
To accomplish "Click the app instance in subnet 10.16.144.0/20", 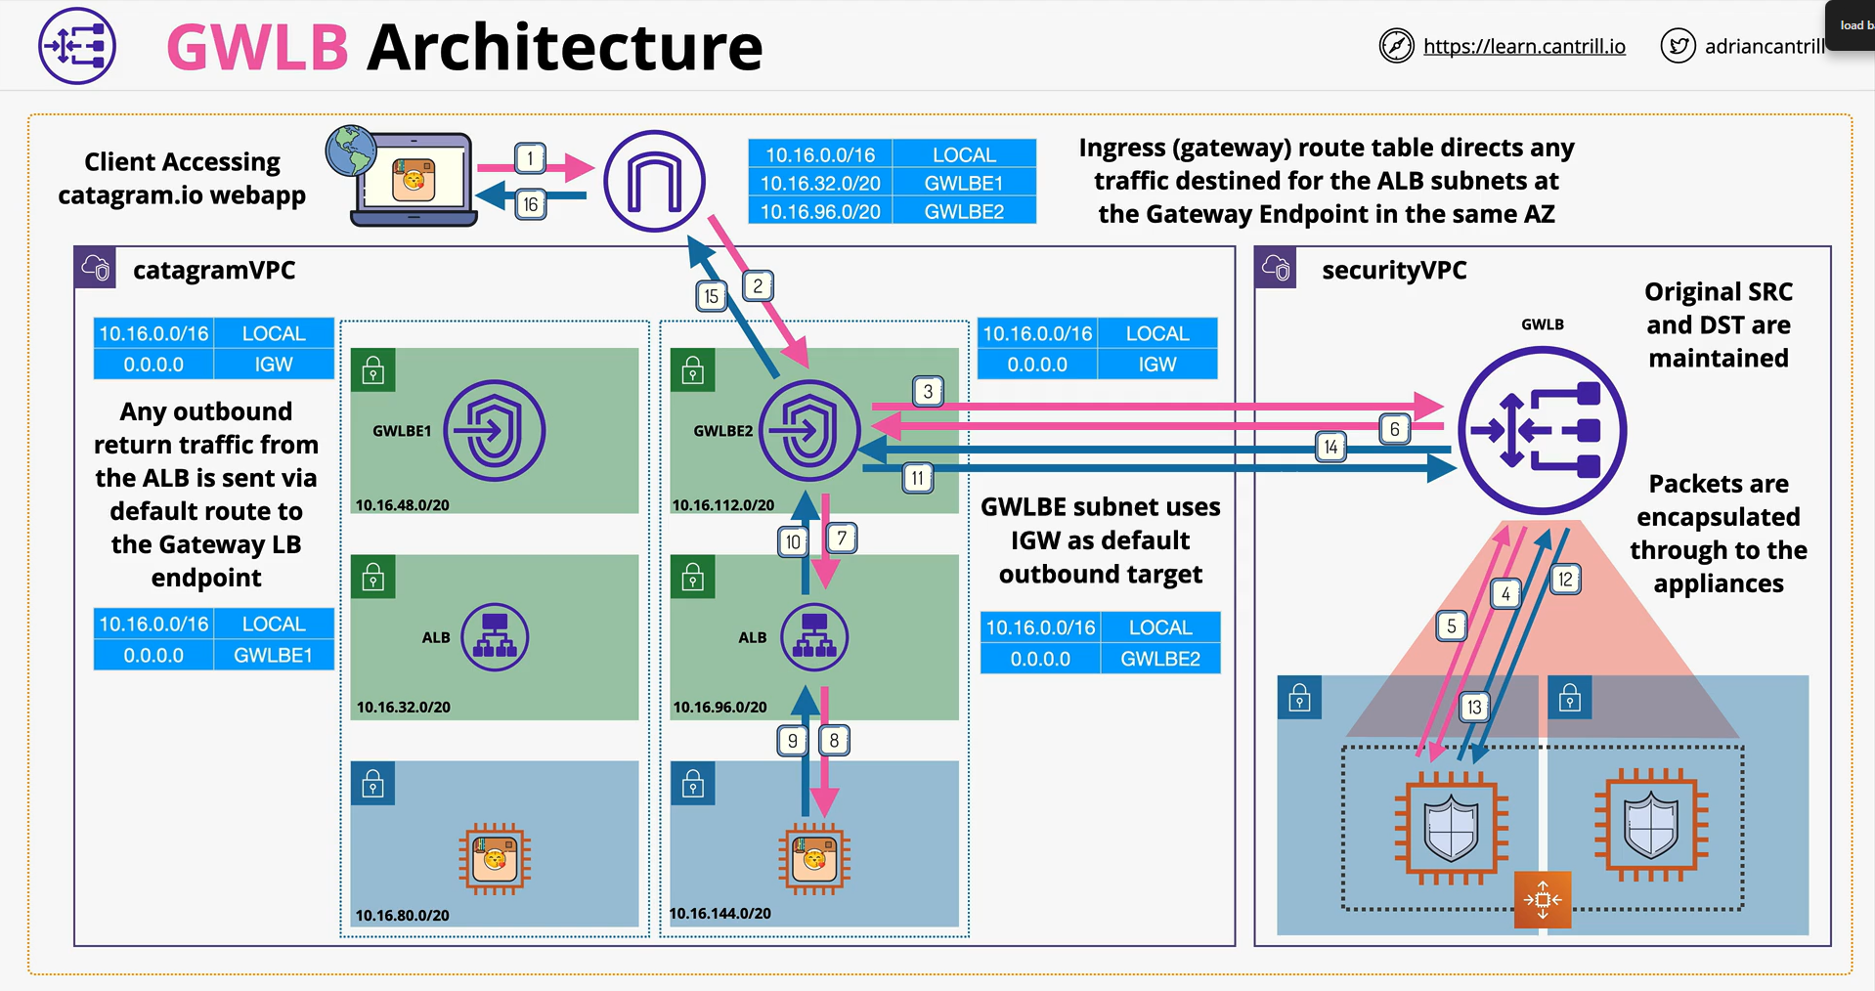I will tap(814, 859).
